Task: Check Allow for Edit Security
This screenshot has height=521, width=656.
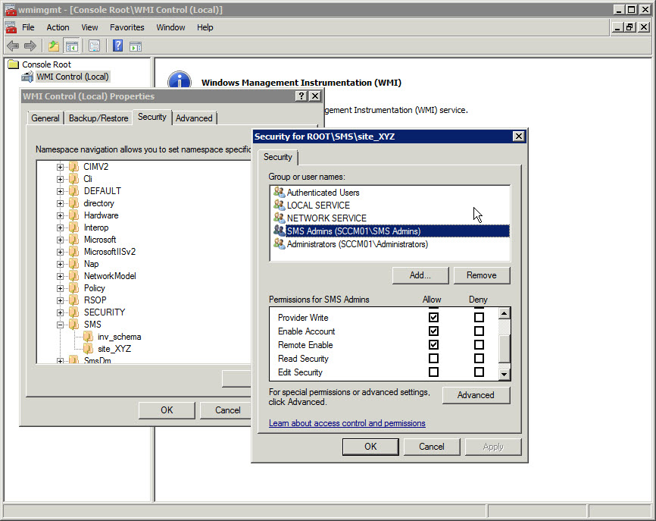Action: point(433,372)
